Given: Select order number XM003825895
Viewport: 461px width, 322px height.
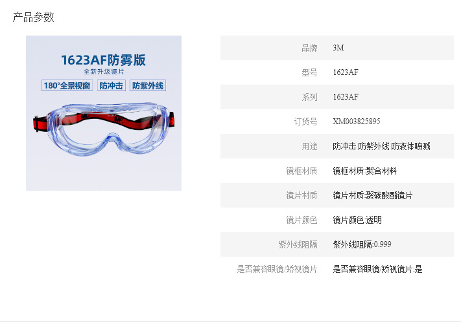Looking at the screenshot, I should pyautogui.click(x=357, y=122).
